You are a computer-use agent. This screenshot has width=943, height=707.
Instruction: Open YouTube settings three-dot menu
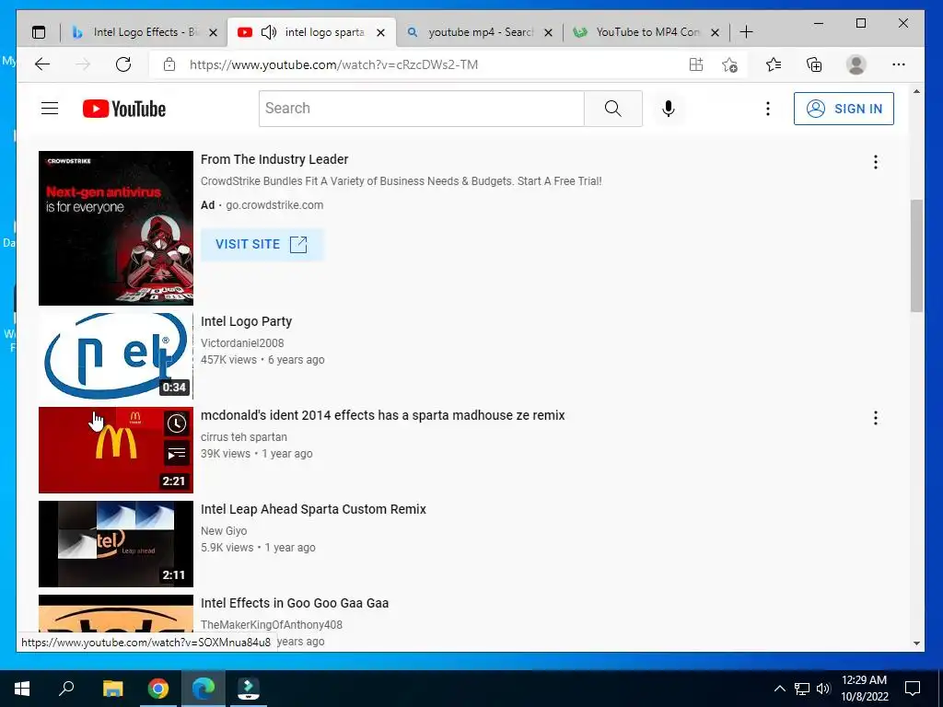(x=767, y=109)
